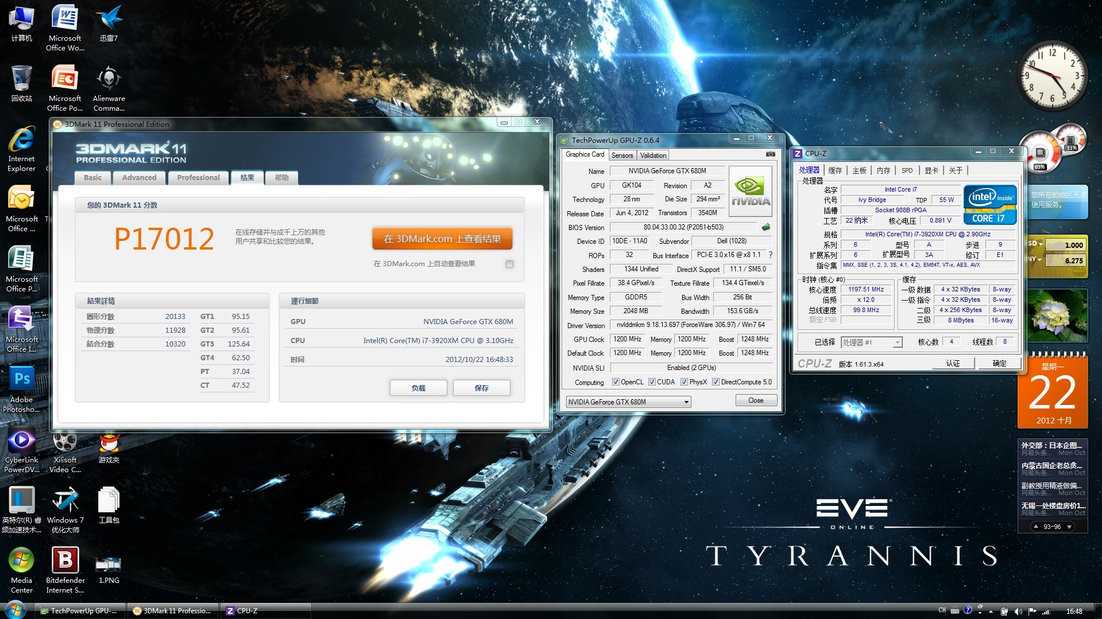Click 负载 load button in 3DMark

(x=418, y=388)
